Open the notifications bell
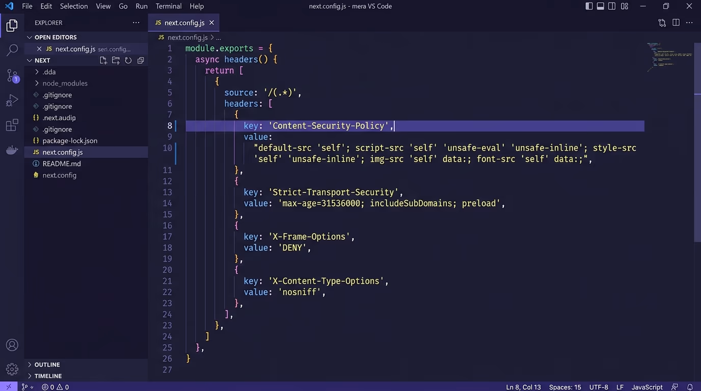The image size is (701, 391). (690, 387)
